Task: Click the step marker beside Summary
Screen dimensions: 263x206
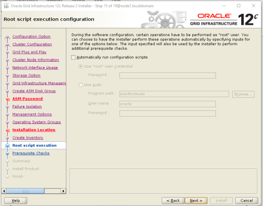Action: [7, 161]
